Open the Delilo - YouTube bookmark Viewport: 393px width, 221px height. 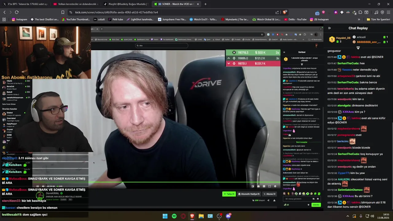tap(295, 19)
